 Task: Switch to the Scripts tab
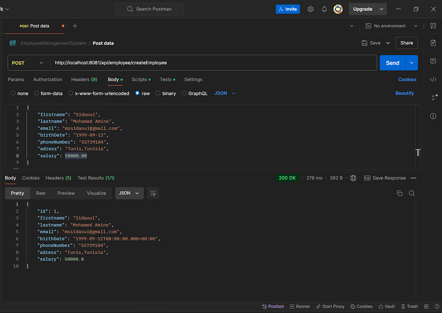(141, 79)
